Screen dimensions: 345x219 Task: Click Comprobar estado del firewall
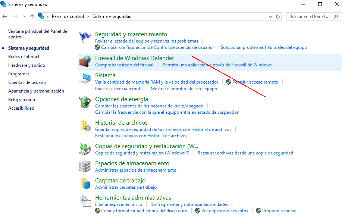(125, 65)
